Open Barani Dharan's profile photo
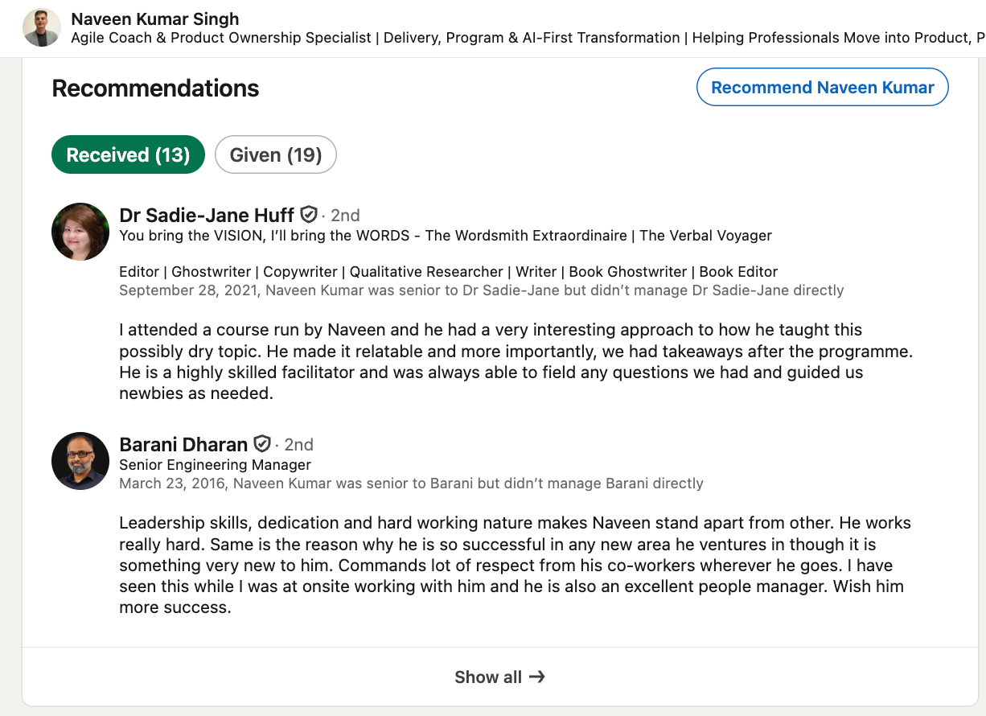This screenshot has height=716, width=986. [80, 461]
